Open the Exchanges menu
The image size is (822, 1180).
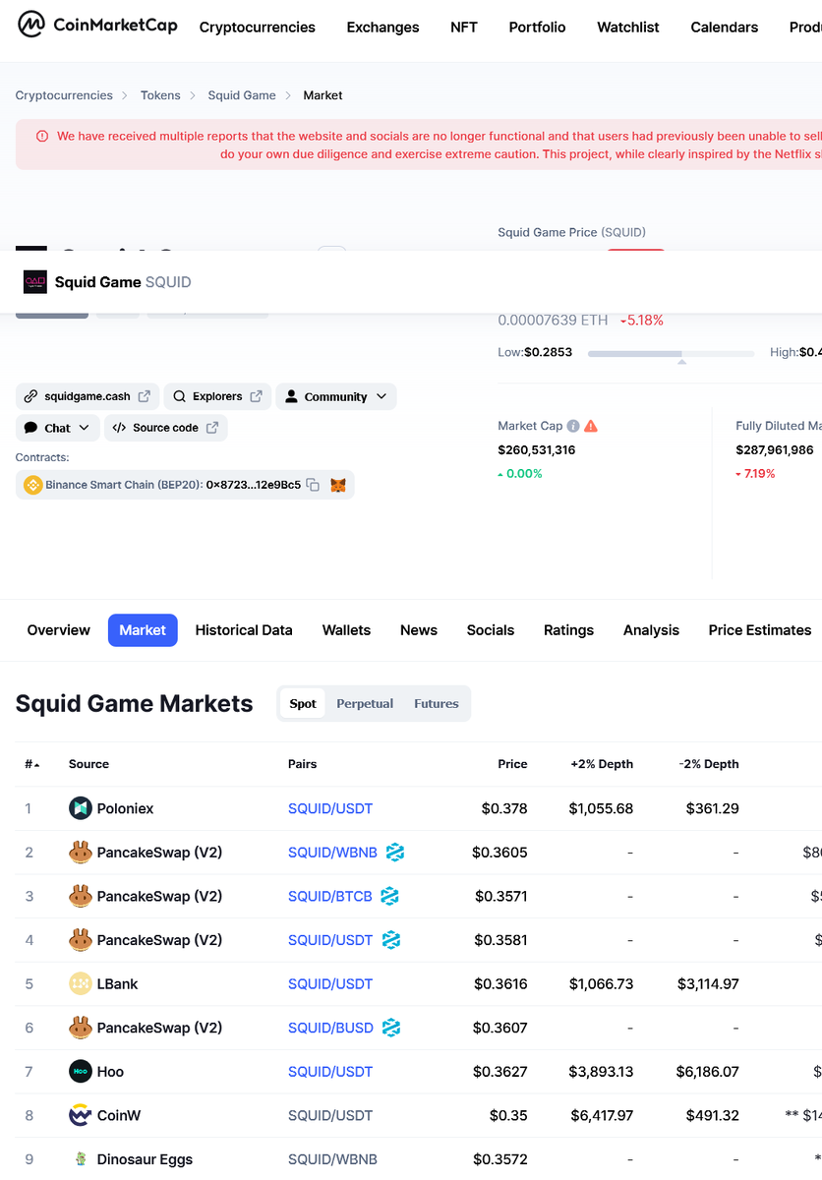[x=382, y=27]
